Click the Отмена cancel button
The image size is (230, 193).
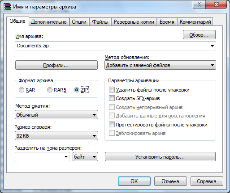pos(170,181)
